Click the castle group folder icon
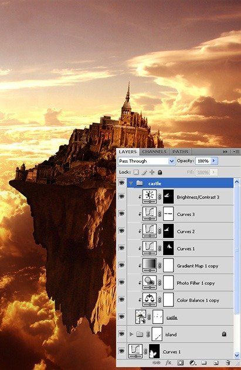 pyautogui.click(x=140, y=183)
